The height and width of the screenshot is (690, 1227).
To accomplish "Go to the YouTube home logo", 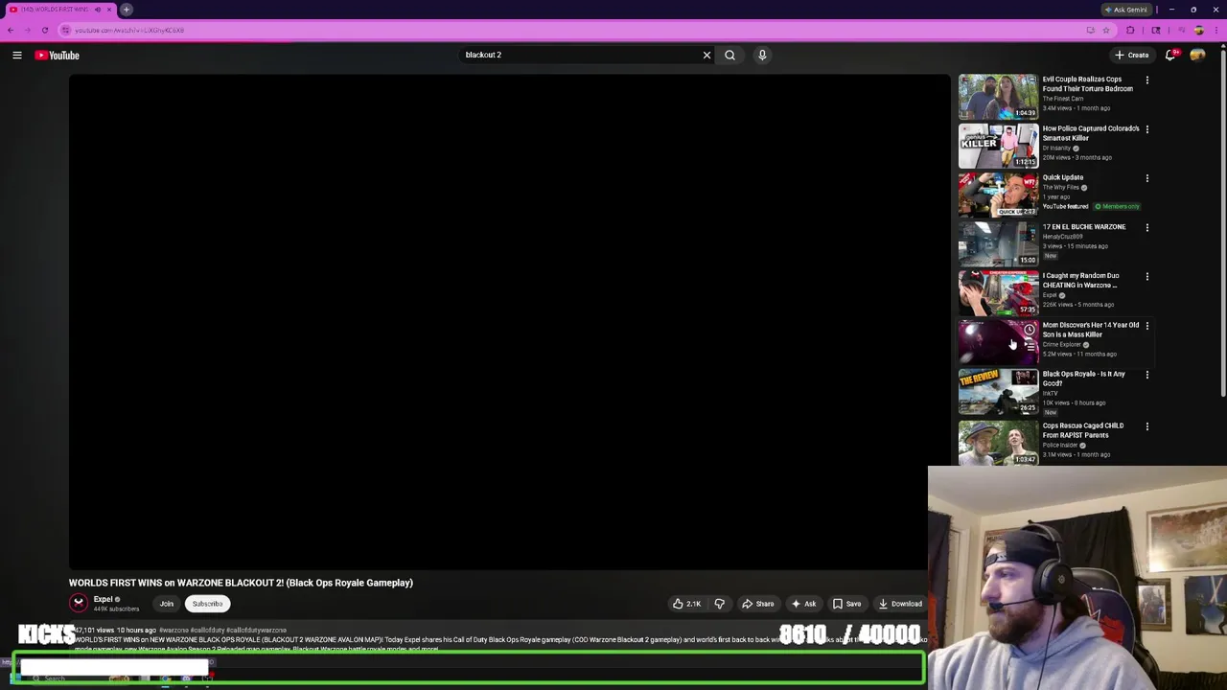I will [58, 56].
